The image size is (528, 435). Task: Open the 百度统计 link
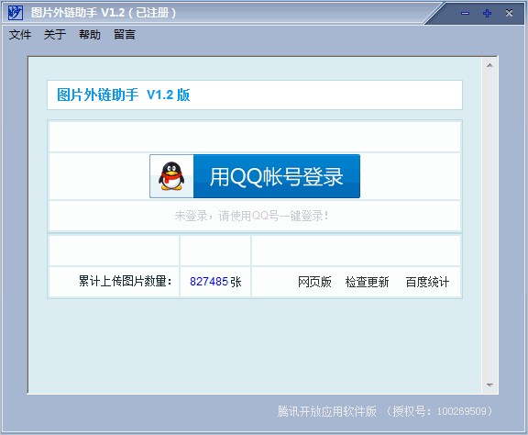[x=427, y=282]
